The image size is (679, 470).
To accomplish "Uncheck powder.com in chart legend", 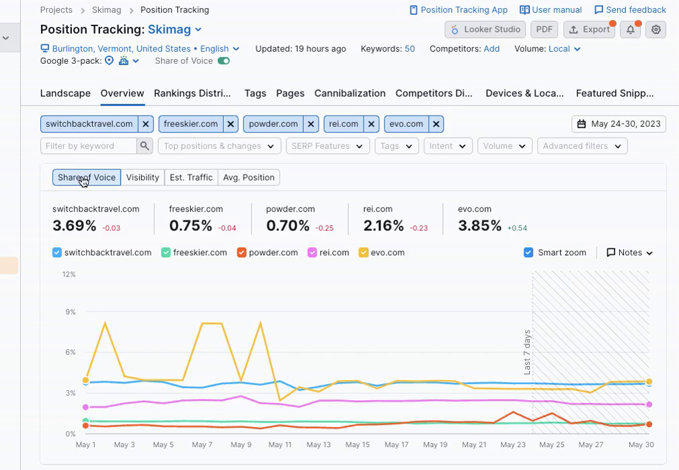I will (241, 253).
